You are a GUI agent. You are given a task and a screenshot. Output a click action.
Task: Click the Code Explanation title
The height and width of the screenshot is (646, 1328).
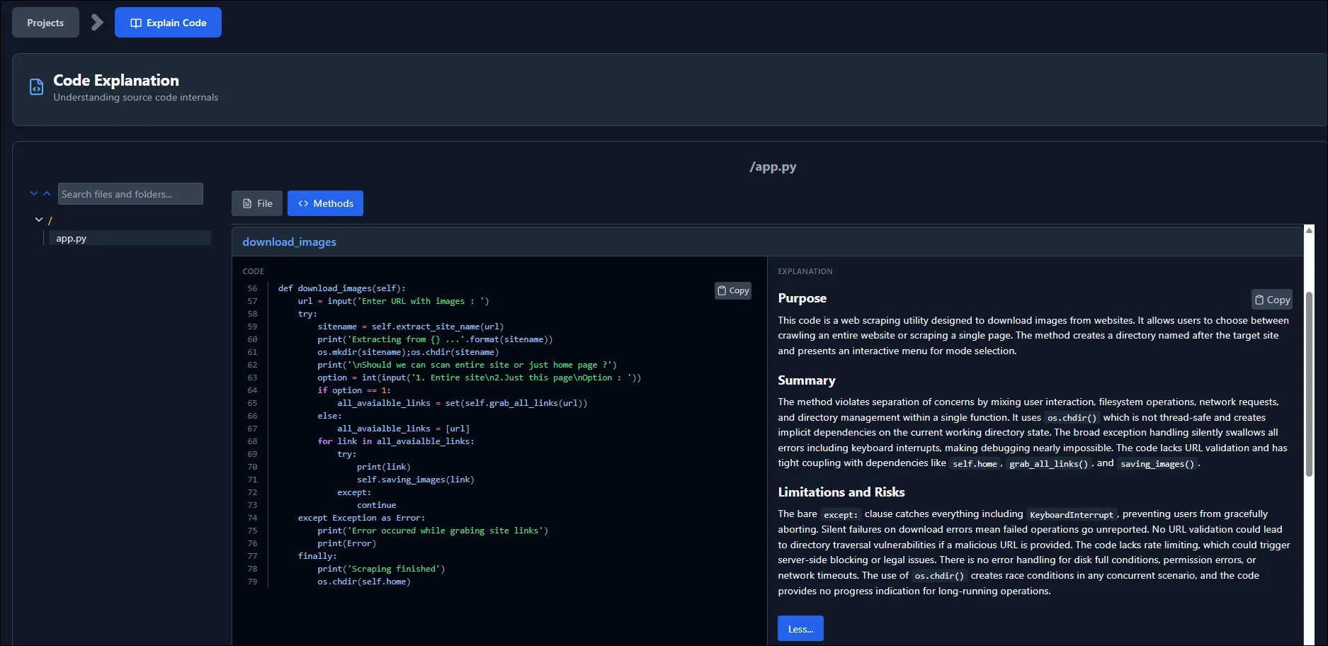coord(116,80)
